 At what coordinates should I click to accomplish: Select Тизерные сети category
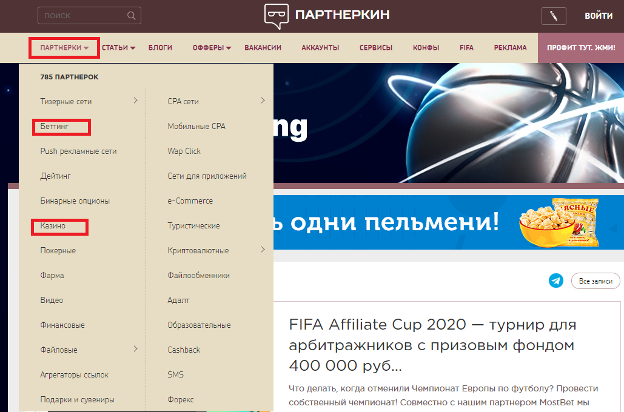click(66, 101)
